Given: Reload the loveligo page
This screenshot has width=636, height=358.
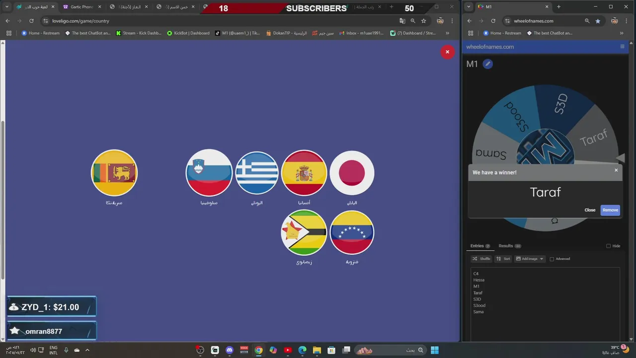Looking at the screenshot, I should (x=31, y=21).
